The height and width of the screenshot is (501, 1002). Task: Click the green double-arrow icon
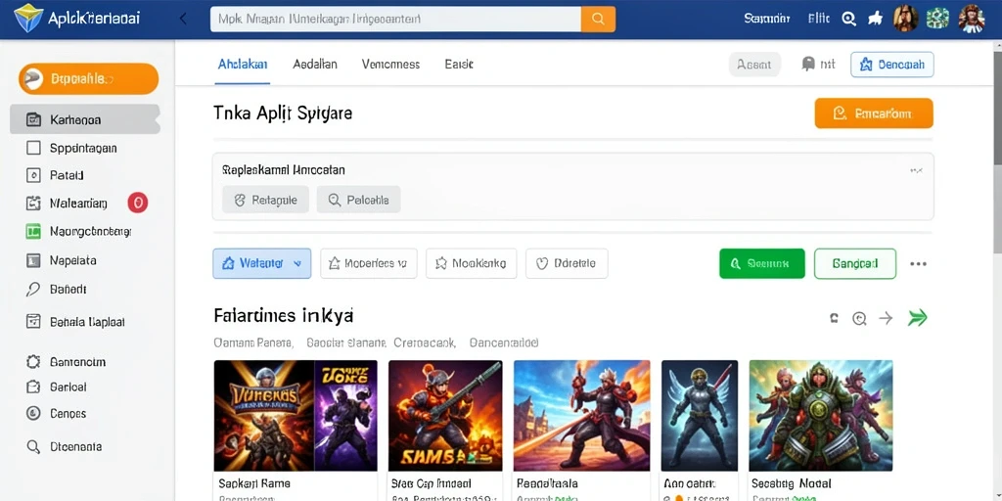click(918, 318)
